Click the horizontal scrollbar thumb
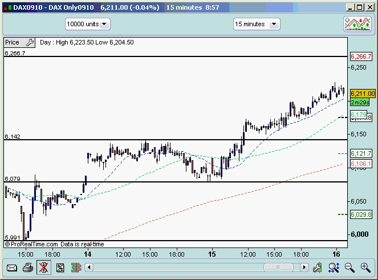This screenshot has height=280, width=378. pos(278,267)
